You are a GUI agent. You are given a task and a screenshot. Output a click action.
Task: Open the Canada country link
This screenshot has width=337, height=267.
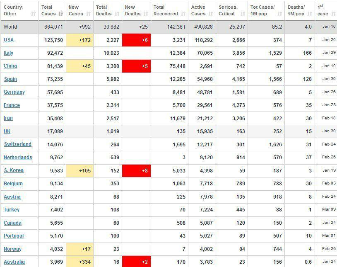12,223
